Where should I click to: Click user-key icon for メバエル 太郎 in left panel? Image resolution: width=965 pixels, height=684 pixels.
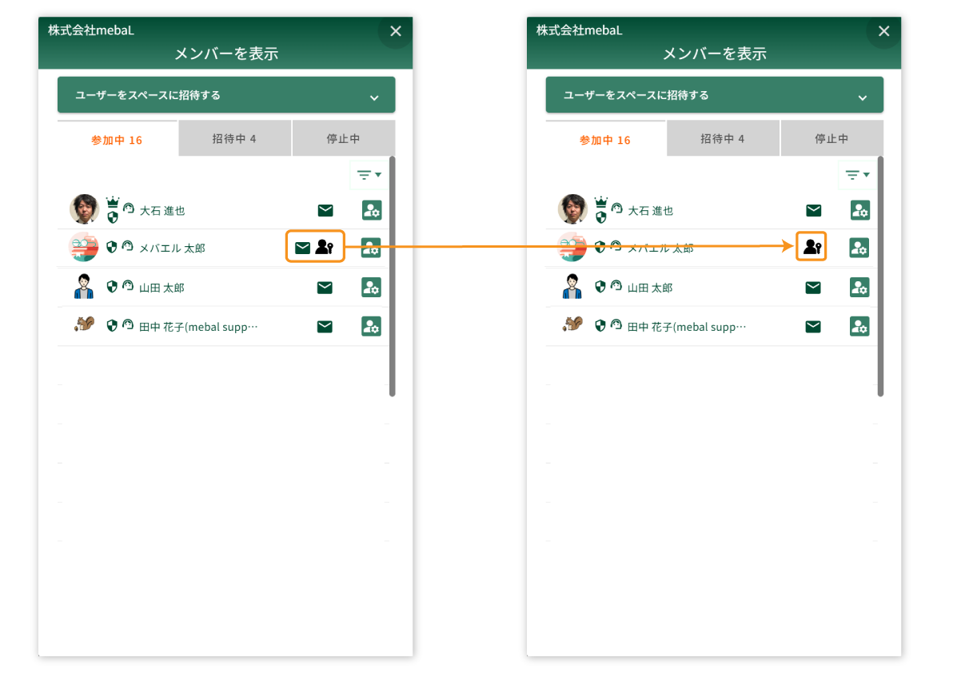[x=325, y=247]
